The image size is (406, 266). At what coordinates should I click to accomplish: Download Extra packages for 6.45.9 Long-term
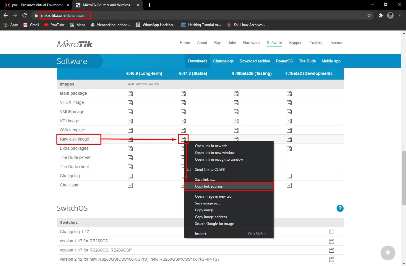(x=130, y=149)
